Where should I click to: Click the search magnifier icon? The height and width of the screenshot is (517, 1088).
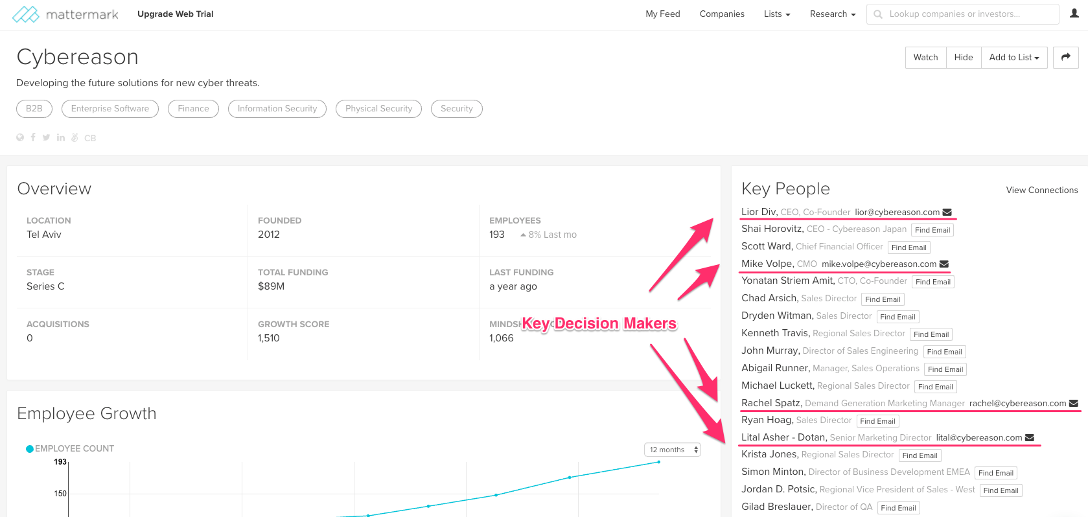878,14
